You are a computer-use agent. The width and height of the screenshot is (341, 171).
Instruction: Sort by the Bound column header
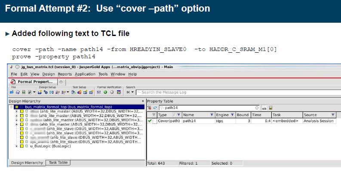tap(243, 115)
